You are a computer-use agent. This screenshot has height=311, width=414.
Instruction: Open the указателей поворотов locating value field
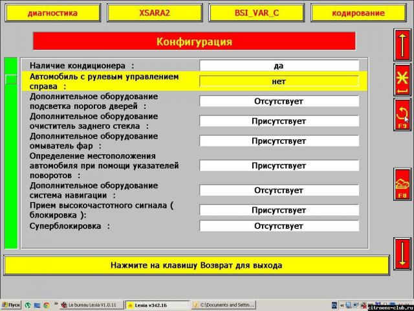(279, 166)
